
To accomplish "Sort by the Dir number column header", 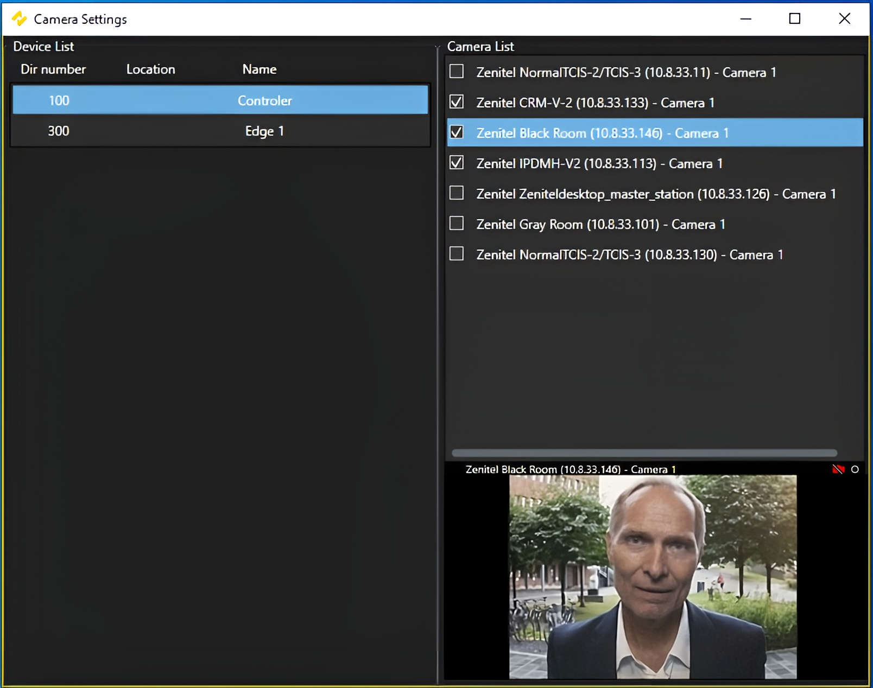I will coord(53,69).
